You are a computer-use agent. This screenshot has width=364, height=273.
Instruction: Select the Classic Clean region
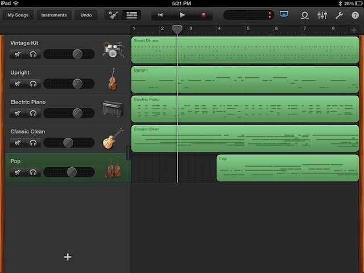[245, 138]
